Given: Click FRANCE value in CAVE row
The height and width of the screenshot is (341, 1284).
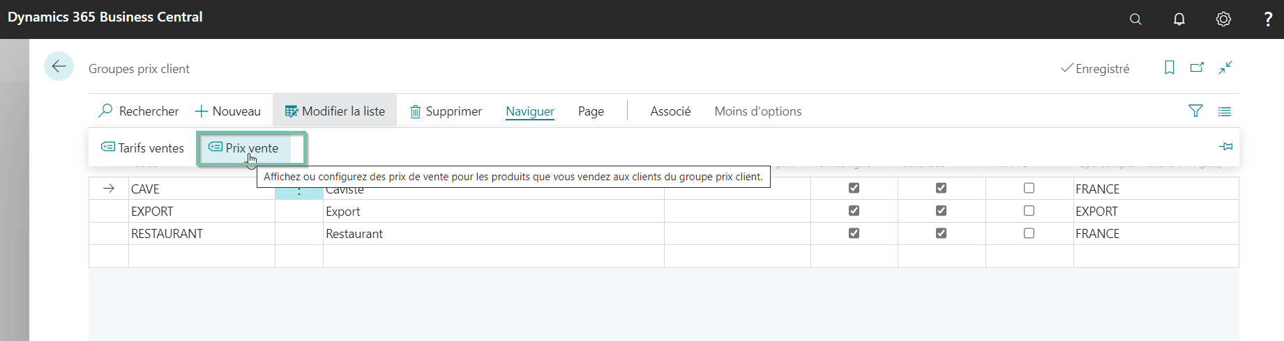Looking at the screenshot, I should coord(1097,189).
